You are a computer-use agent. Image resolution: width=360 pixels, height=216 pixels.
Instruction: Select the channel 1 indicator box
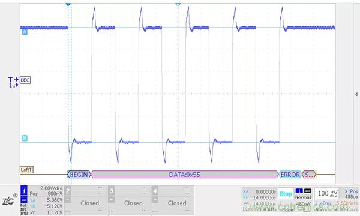[24, 191]
